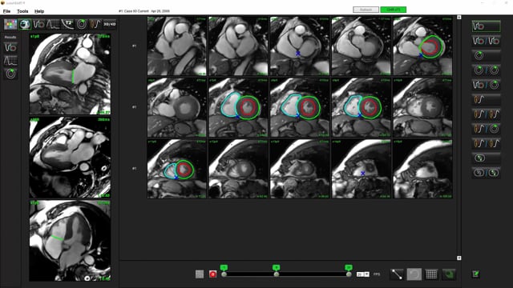Select the function/function dual layout button

[x=487, y=41]
